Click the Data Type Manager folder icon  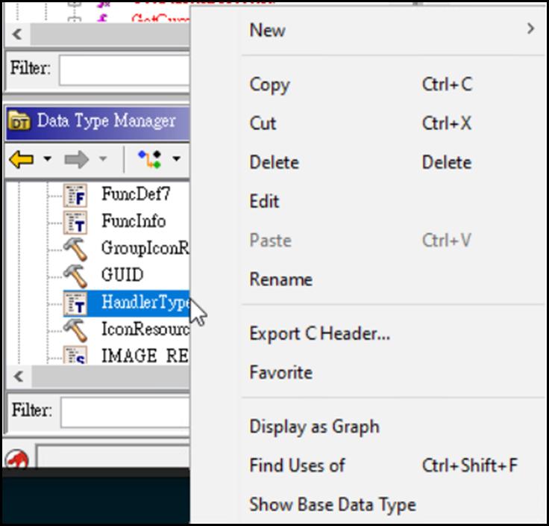tap(19, 120)
